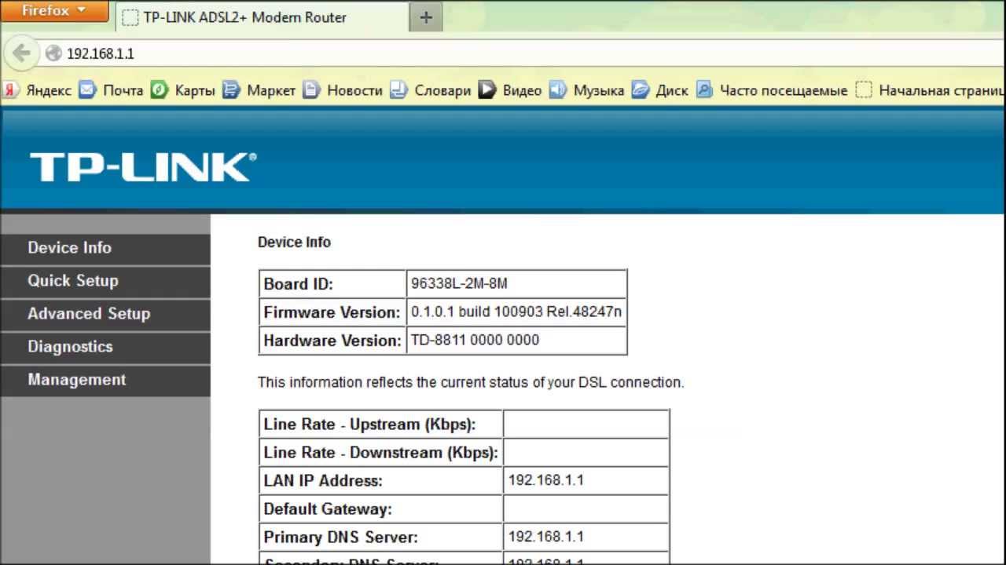
Task: Click the globe site identity icon
Action: (x=53, y=53)
